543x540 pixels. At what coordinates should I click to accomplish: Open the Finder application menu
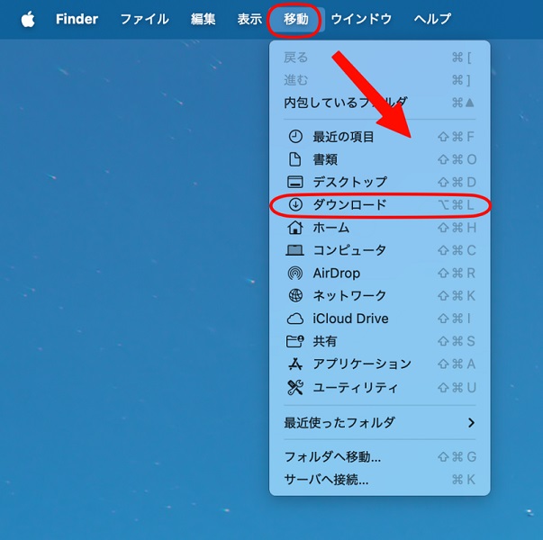point(77,19)
